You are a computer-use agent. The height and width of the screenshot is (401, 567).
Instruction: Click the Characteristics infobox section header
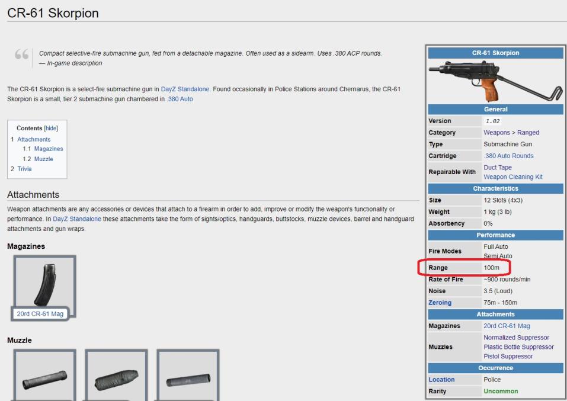496,188
